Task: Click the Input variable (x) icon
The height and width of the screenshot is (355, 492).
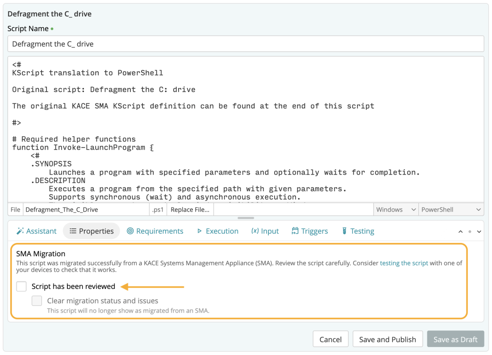Action: coord(255,231)
